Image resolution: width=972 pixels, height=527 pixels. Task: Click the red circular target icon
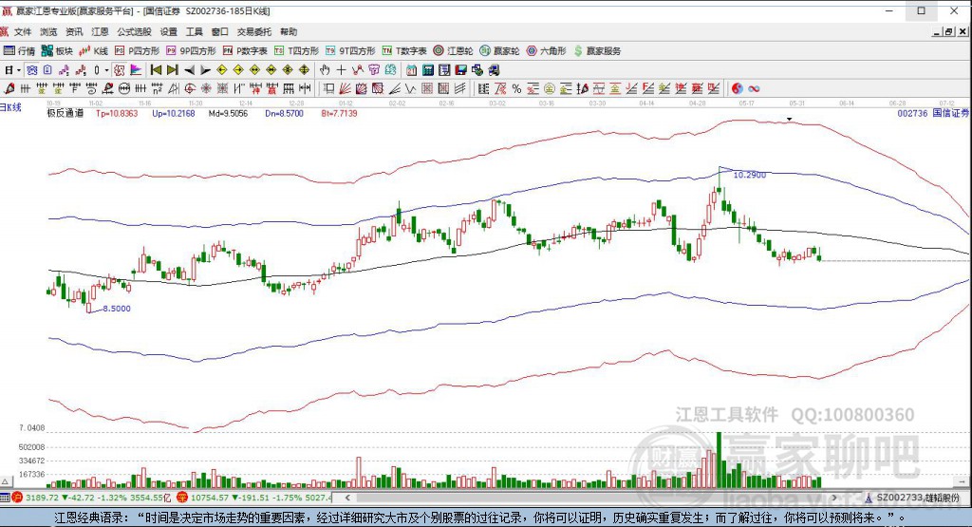click(x=189, y=88)
